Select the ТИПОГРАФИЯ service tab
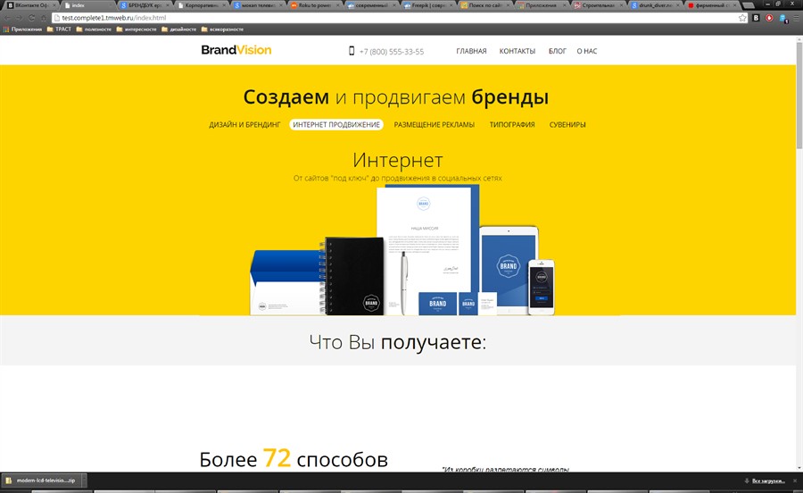 pyautogui.click(x=512, y=125)
